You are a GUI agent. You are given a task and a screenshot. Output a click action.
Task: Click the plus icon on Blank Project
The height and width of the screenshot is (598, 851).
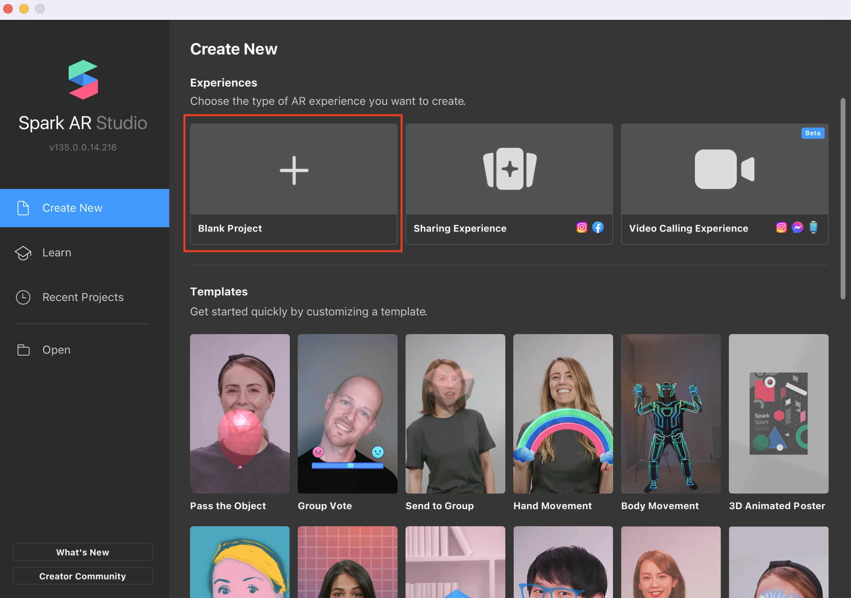294,171
